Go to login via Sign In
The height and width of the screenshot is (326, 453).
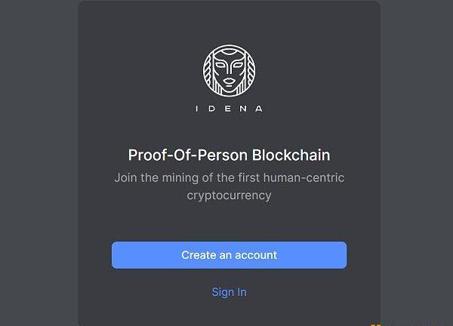click(229, 292)
